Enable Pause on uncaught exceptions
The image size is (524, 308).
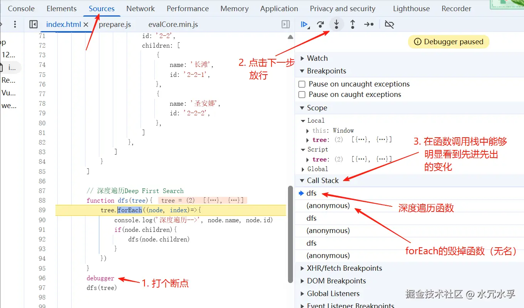[x=302, y=84]
